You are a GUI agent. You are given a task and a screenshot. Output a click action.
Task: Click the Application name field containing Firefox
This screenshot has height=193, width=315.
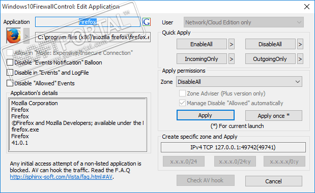(88, 22)
